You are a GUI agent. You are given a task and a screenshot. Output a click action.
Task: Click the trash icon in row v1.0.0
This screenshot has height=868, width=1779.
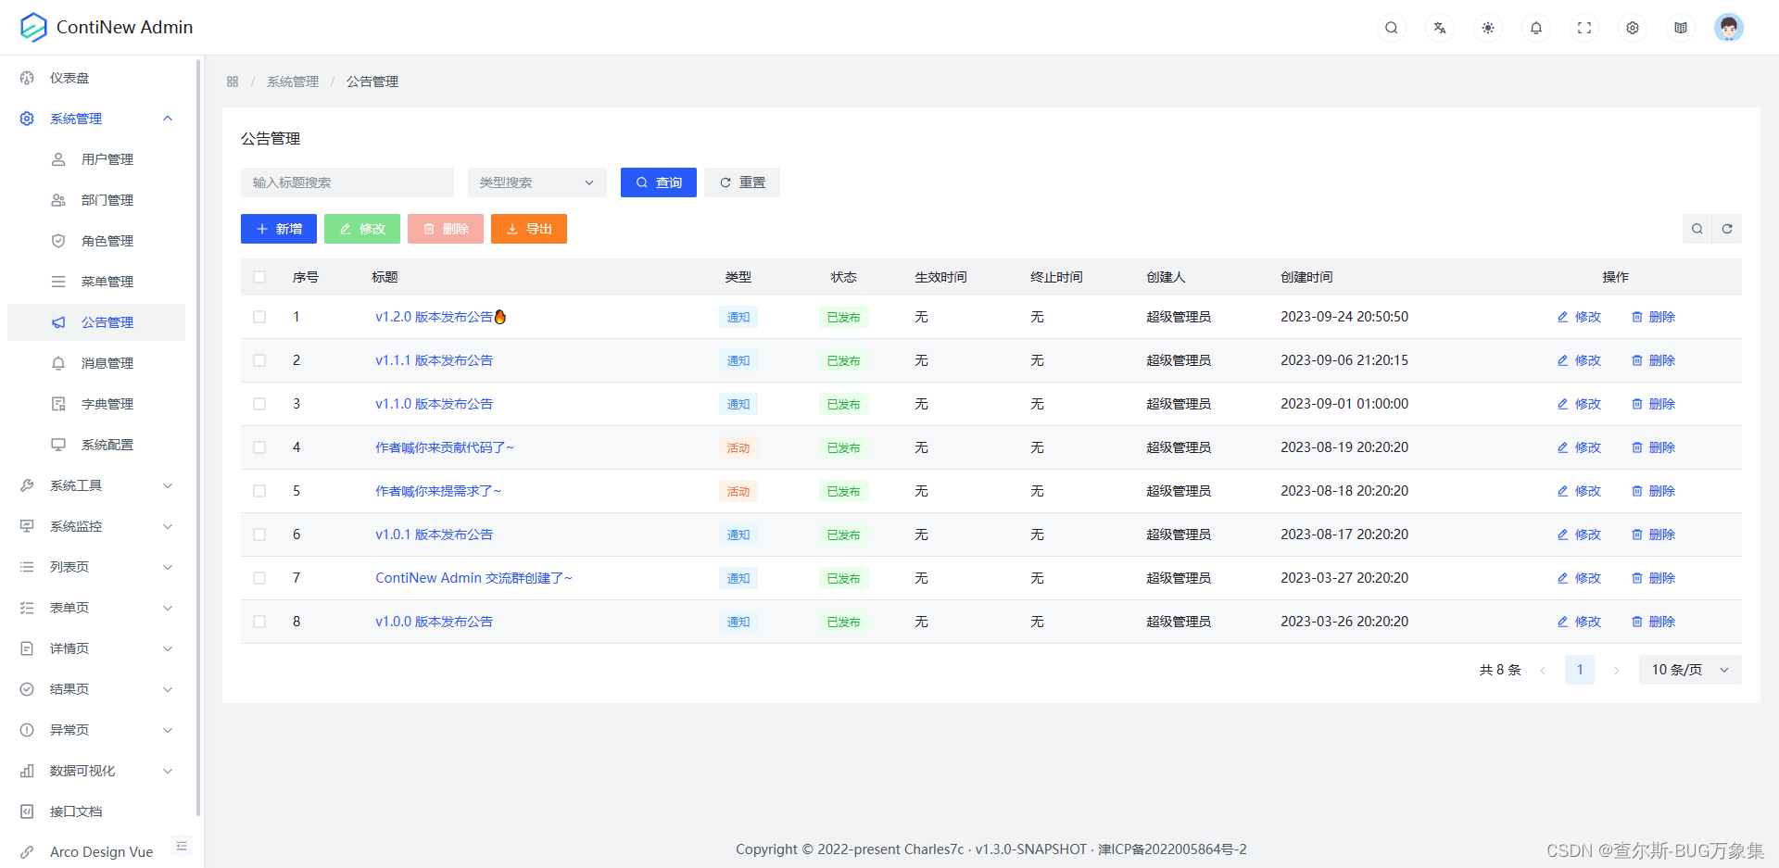[x=1637, y=622]
